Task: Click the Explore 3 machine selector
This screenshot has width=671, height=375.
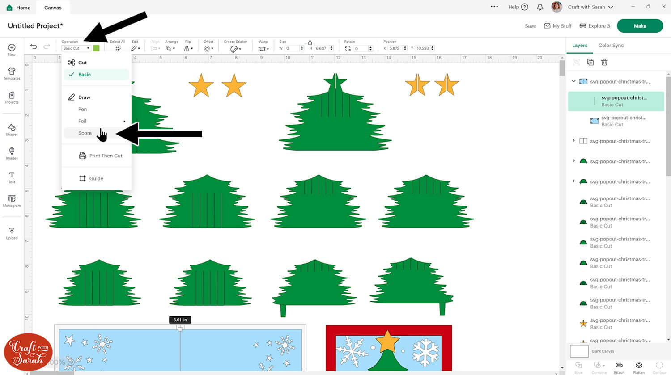Action: pyautogui.click(x=595, y=26)
